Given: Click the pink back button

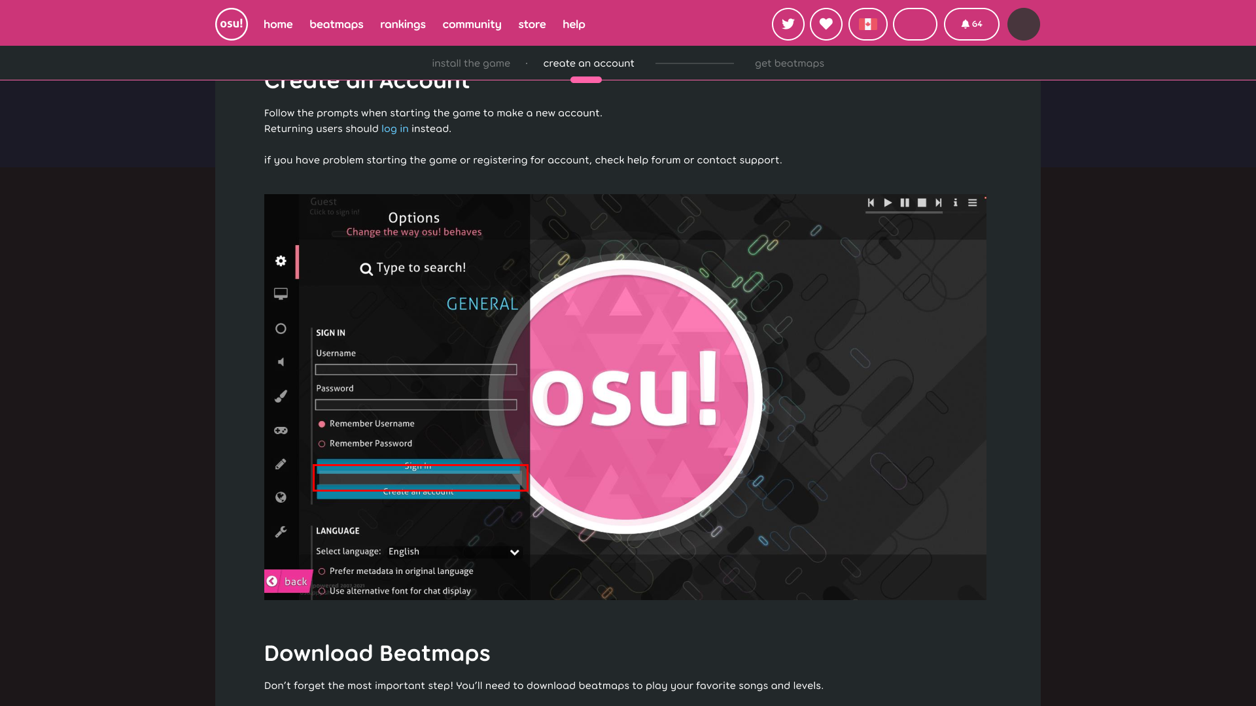Looking at the screenshot, I should tap(287, 581).
